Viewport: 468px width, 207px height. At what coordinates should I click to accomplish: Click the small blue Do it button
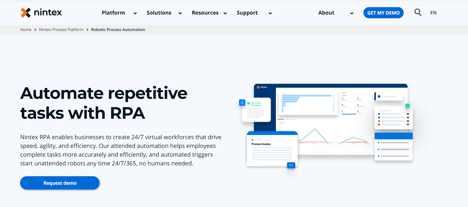[291, 165]
